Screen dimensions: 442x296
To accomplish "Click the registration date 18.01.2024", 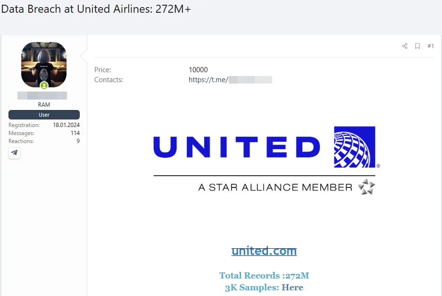I will click(66, 125).
